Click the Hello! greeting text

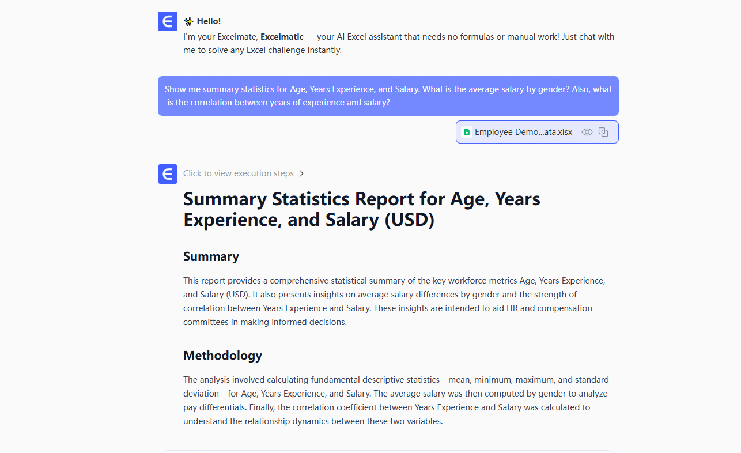[x=209, y=21]
